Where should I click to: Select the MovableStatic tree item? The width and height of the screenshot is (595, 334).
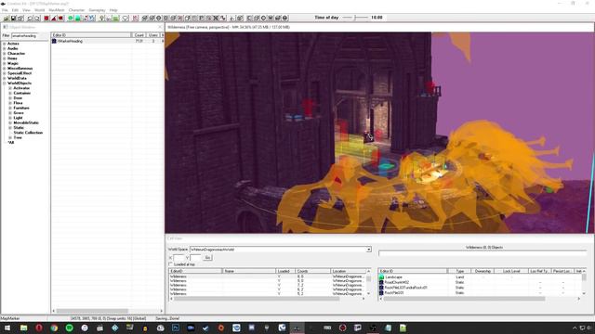tap(26, 122)
